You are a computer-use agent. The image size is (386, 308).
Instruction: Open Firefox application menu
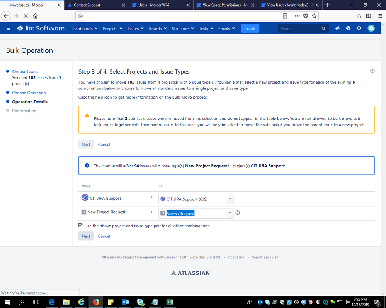pyautogui.click(x=380, y=16)
